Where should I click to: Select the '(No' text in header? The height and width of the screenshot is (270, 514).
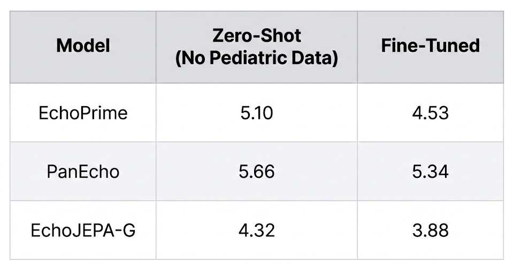(x=190, y=58)
